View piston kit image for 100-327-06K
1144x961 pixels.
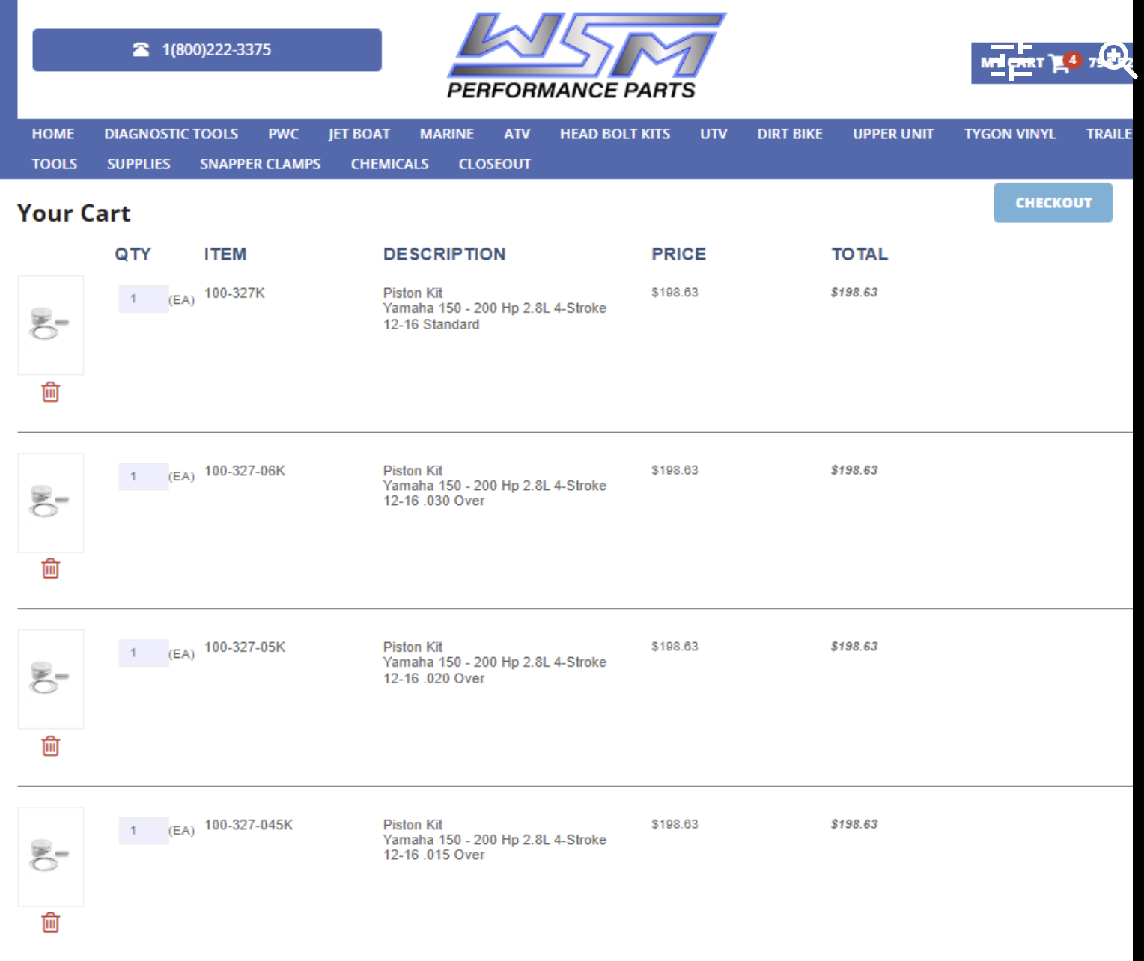(x=50, y=502)
